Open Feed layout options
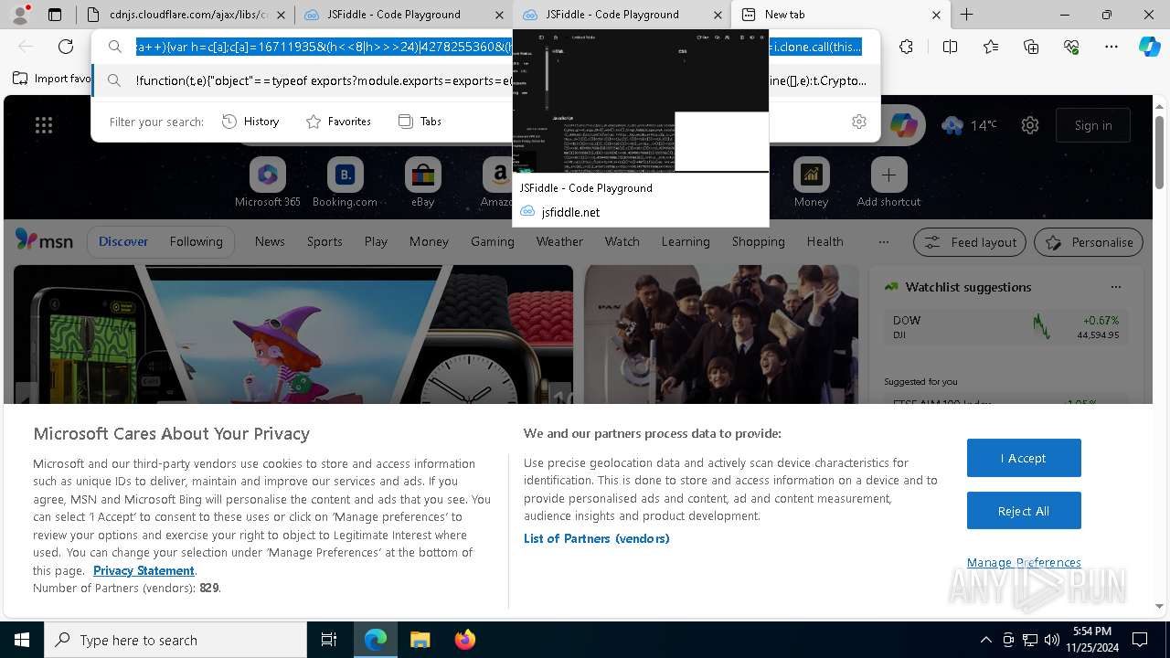Screen dimensions: 1170x658 970,242
